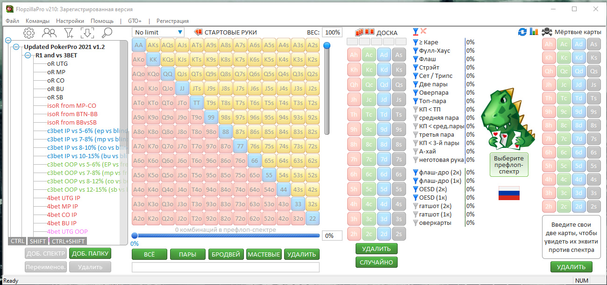Open the Файл menu
This screenshot has height=285, width=607.
13,21
